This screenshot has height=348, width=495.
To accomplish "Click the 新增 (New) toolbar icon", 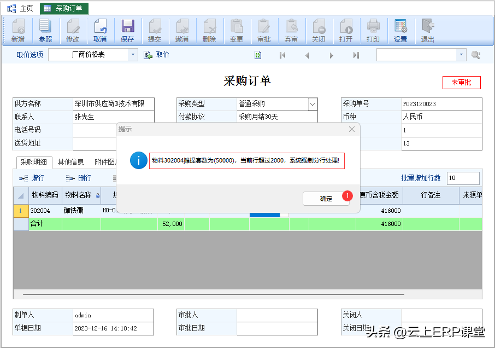I will click(x=18, y=31).
